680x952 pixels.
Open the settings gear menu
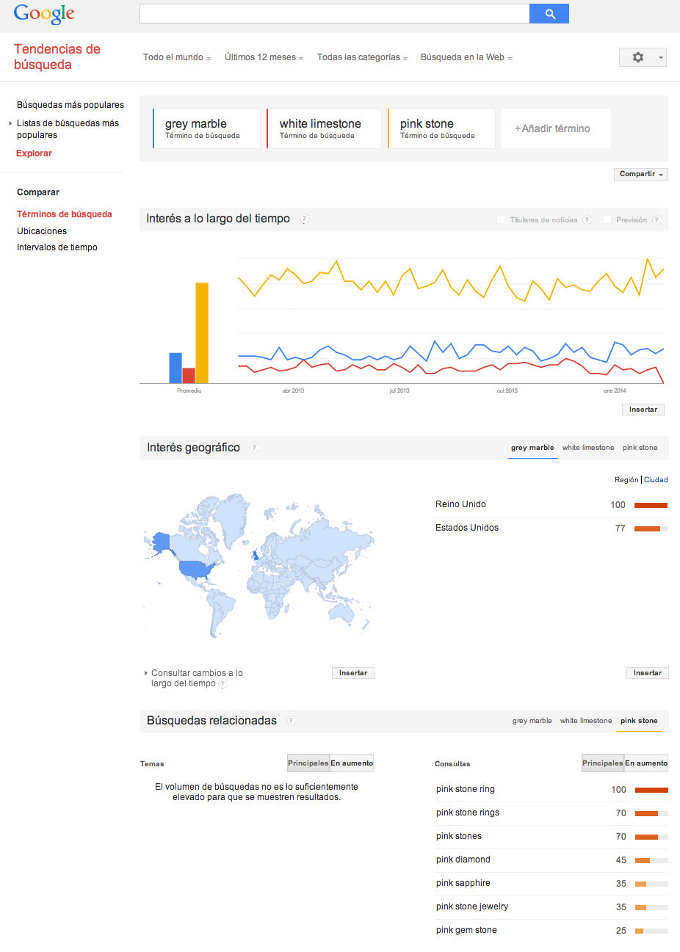(643, 57)
